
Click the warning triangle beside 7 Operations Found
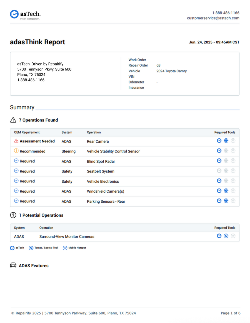coord(13,120)
